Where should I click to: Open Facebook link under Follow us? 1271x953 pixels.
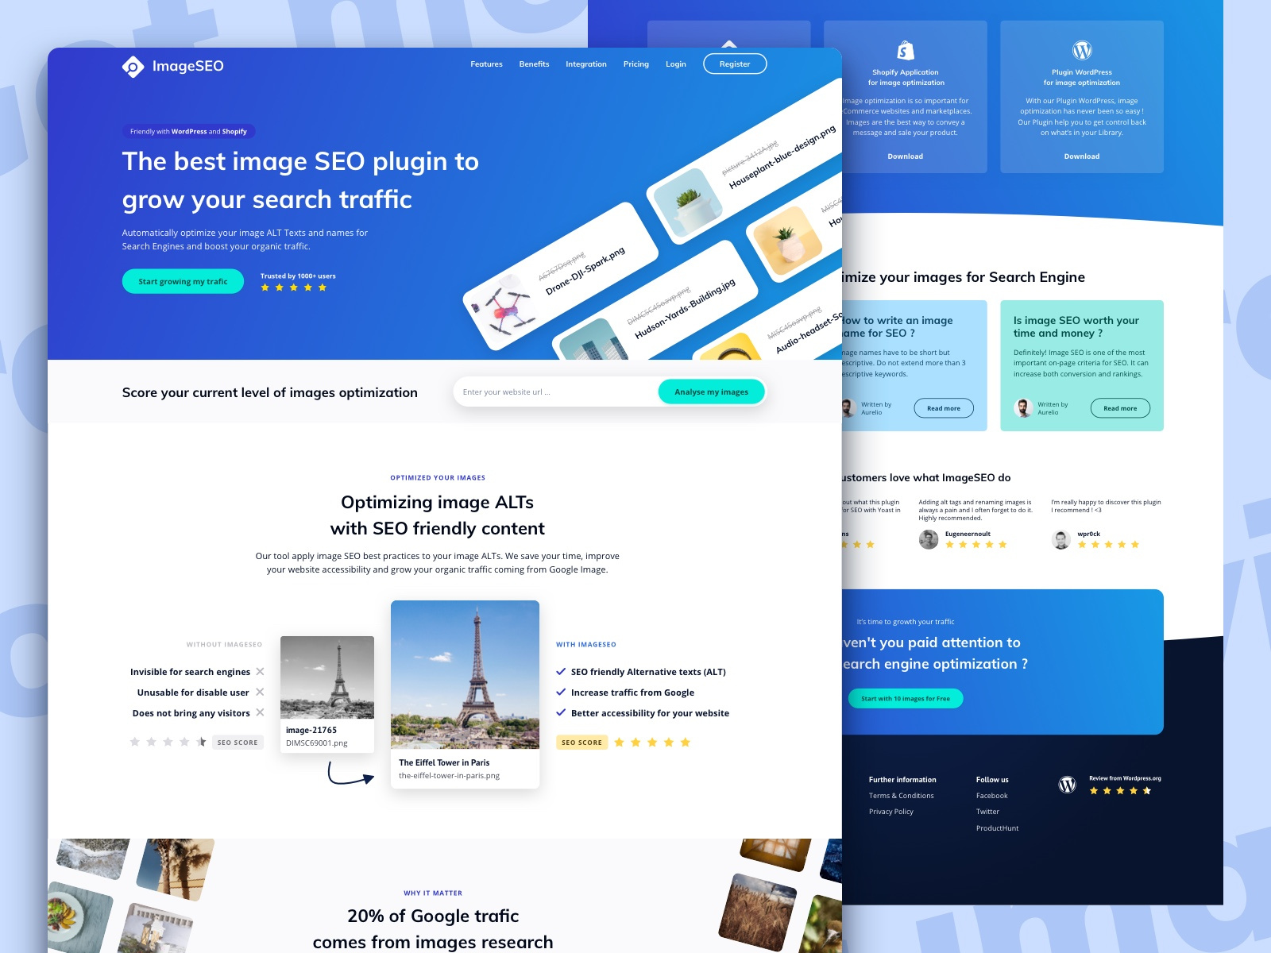(992, 796)
